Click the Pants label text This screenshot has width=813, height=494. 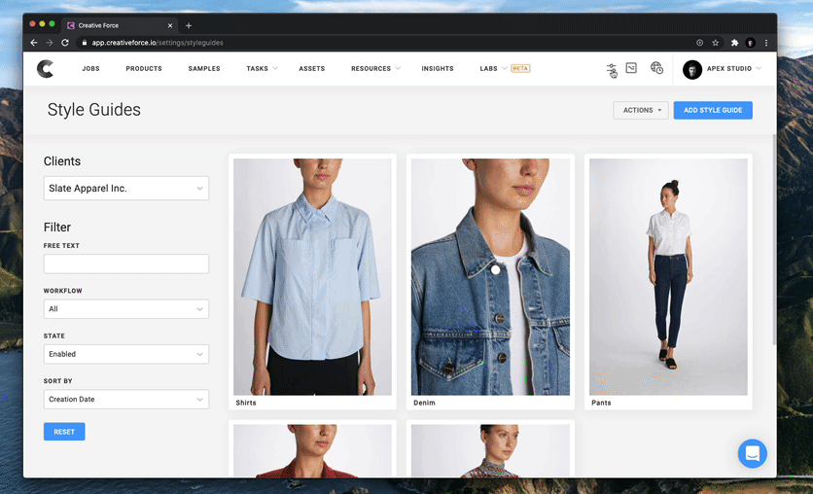(601, 403)
